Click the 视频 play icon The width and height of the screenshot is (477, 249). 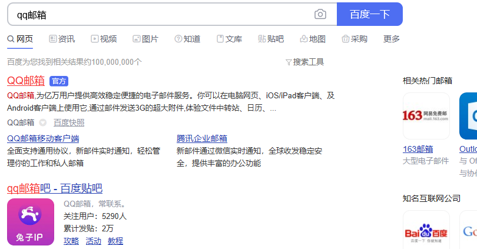[95, 39]
